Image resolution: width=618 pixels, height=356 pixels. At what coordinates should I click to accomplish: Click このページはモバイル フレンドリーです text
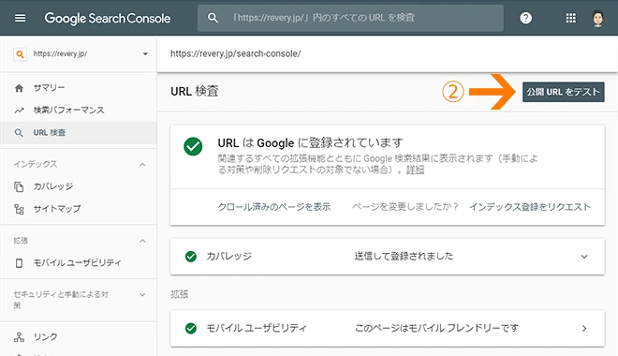pyautogui.click(x=436, y=328)
